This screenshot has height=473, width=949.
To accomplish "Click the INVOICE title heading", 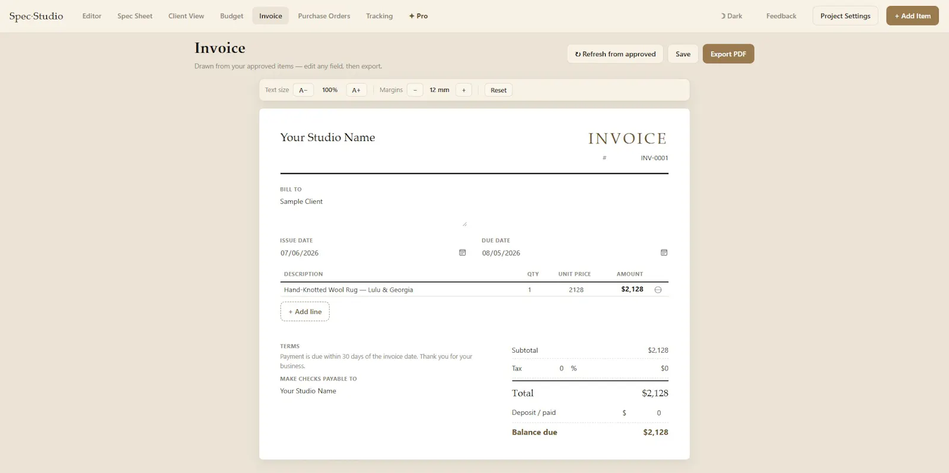I will coord(628,139).
